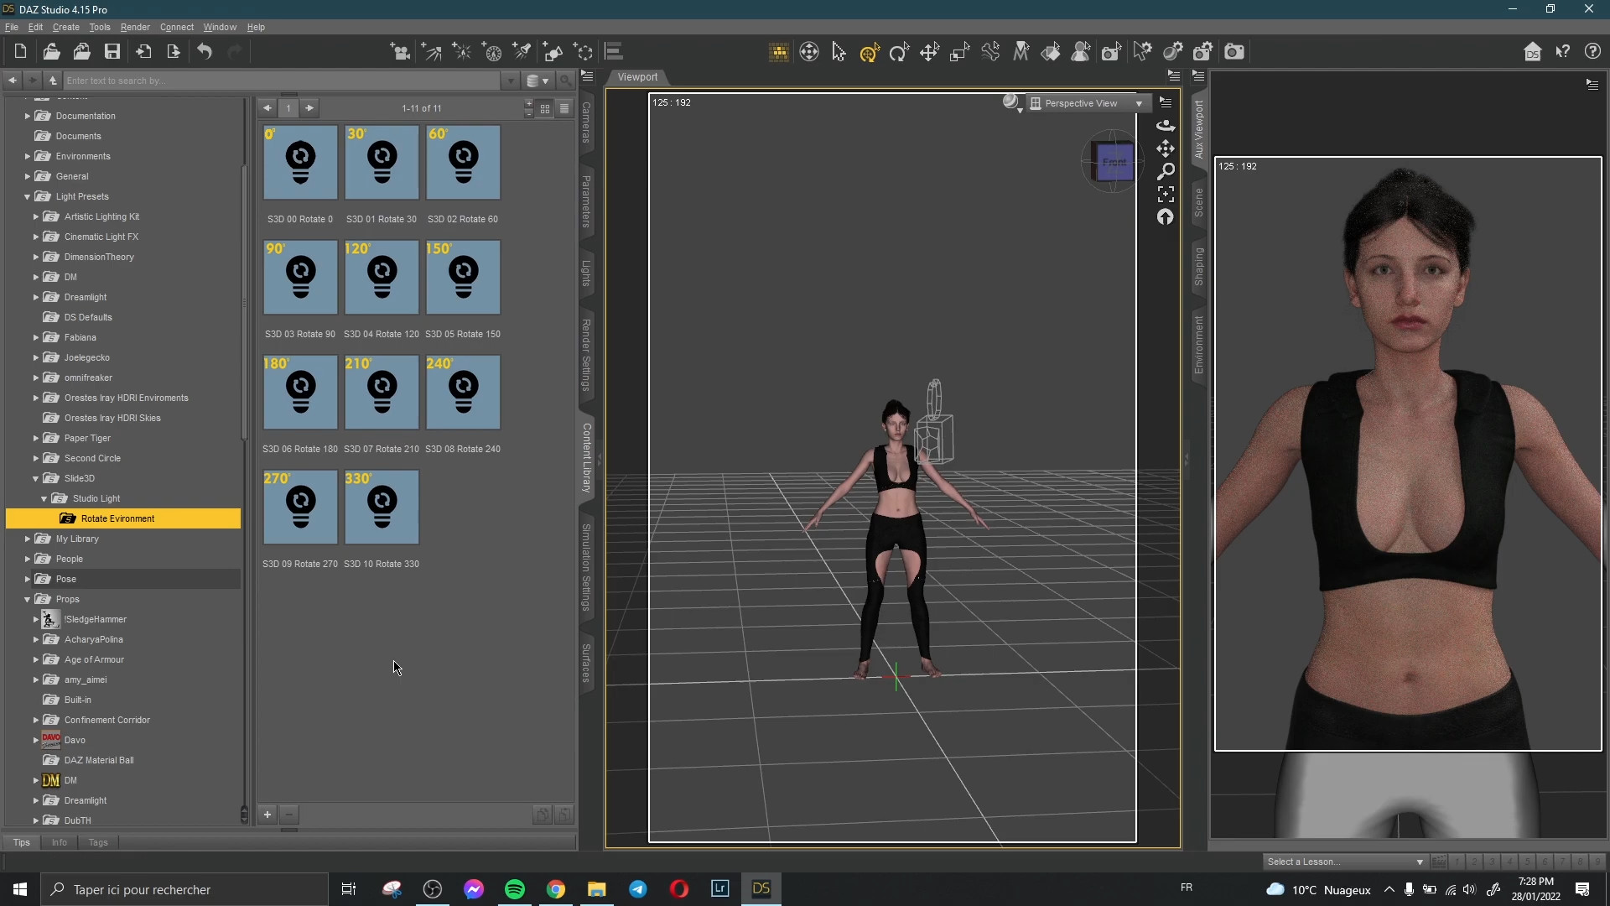The height and width of the screenshot is (906, 1610).
Task: Click the What's This help cursor icon
Action: 1563,52
